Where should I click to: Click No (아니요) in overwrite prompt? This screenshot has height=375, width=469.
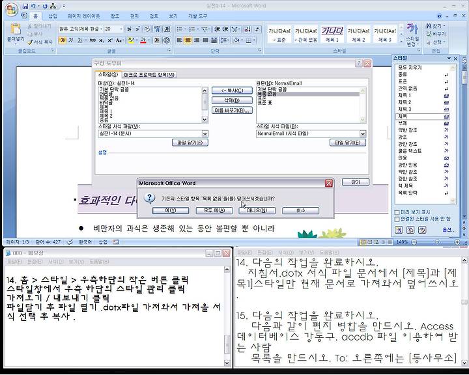pyautogui.click(x=257, y=210)
